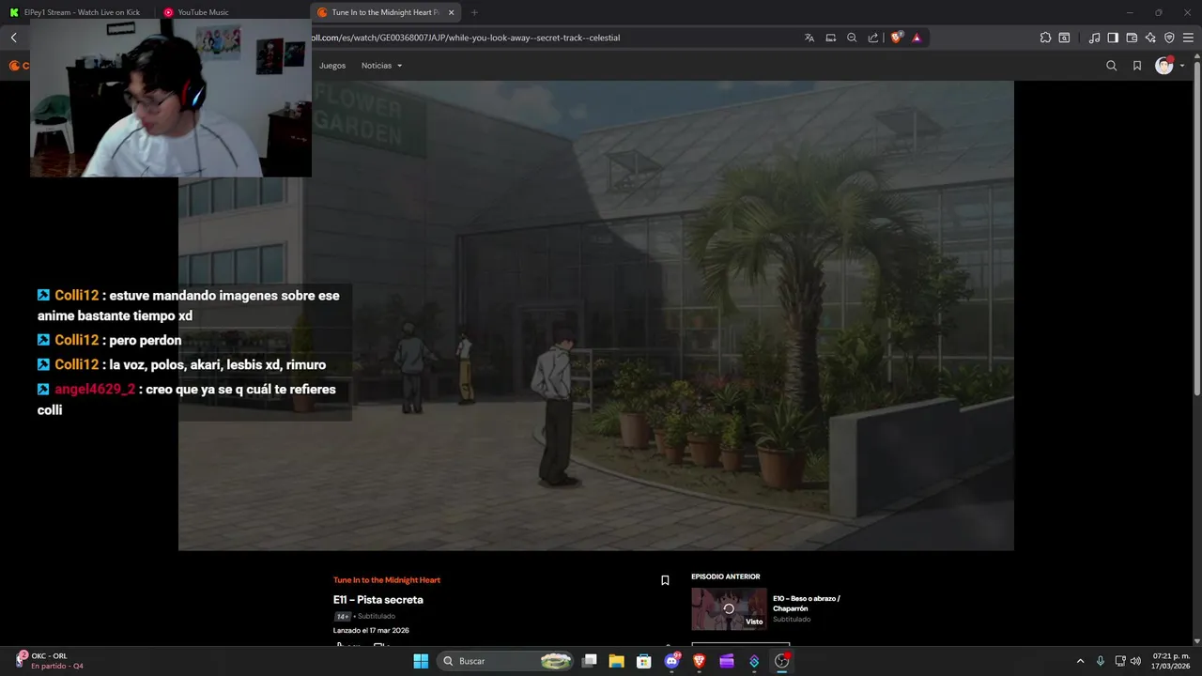Screen dimensions: 1202x676
Task: Open Task View on the taskbar
Action: (x=590, y=661)
